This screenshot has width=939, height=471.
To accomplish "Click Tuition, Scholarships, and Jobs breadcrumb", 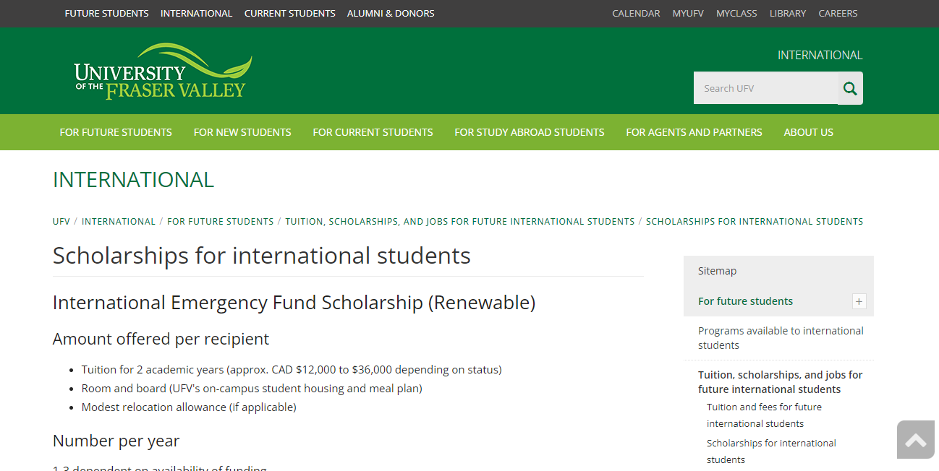I will click(x=460, y=222).
